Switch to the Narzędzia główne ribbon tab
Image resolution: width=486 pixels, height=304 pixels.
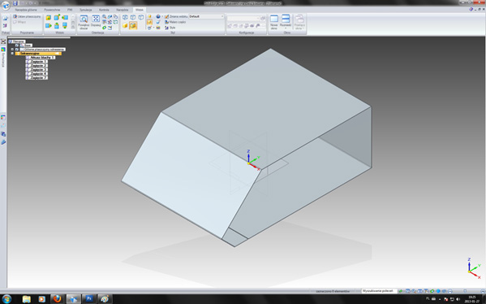[x=26, y=10]
